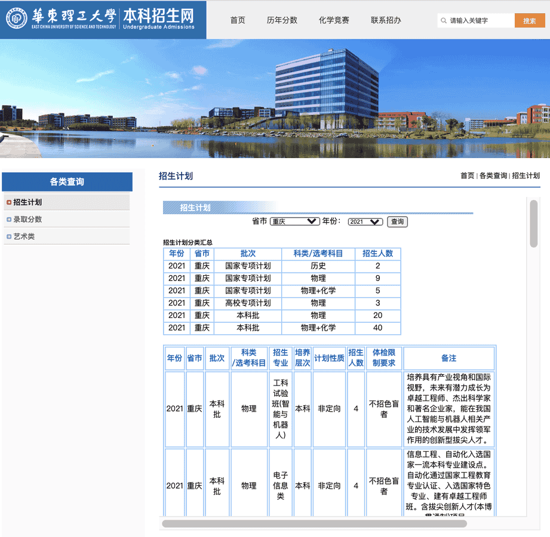Open 联系招办 navigation menu item
This screenshot has width=550, height=537.
386,20
